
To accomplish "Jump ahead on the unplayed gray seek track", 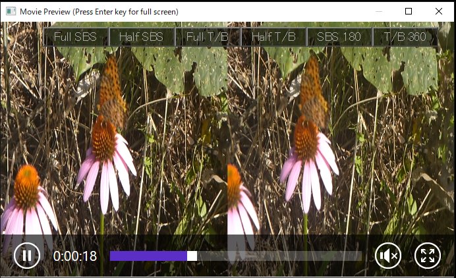I will tap(279, 256).
